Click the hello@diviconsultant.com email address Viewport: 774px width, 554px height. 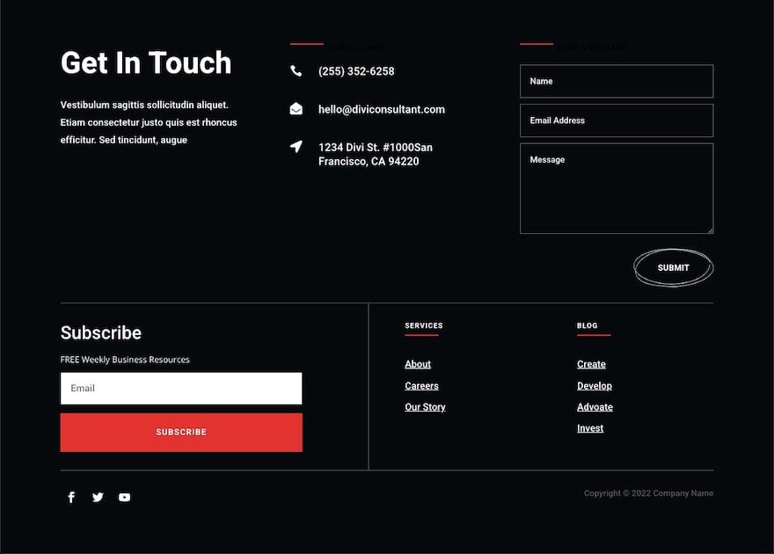(382, 109)
